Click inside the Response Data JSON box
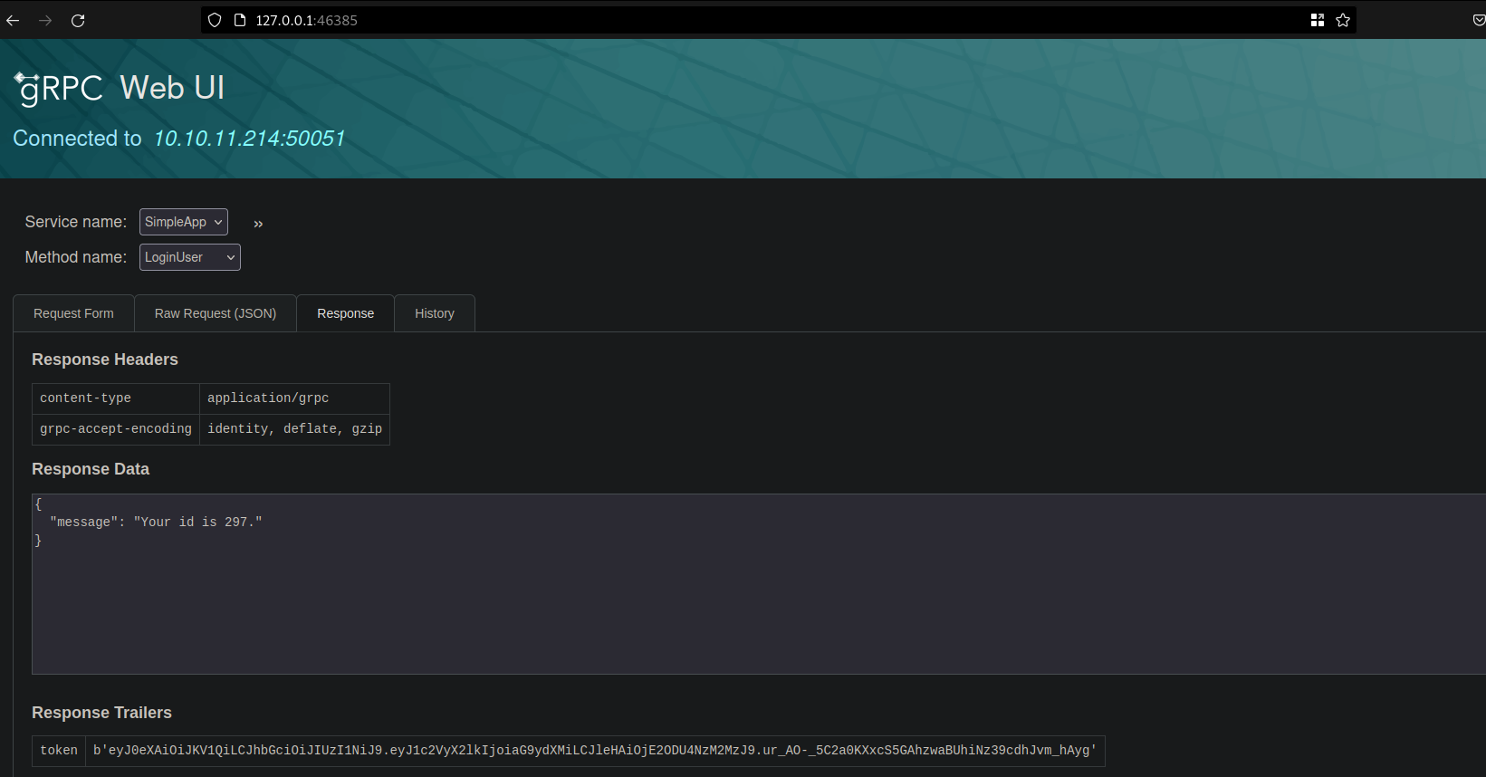1486x777 pixels. point(724,598)
